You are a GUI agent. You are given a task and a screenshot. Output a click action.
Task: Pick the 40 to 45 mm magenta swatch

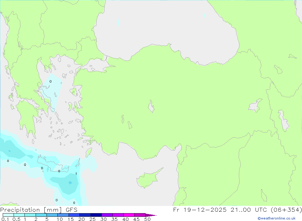pyautogui.click(x=129, y=215)
